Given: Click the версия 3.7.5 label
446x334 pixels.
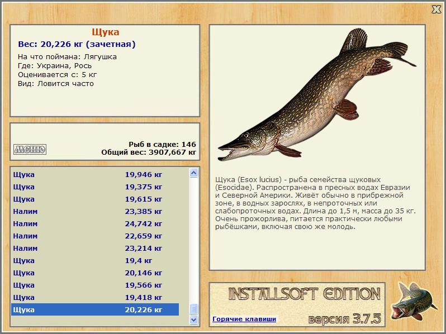Looking at the screenshot, I should pyautogui.click(x=344, y=319).
